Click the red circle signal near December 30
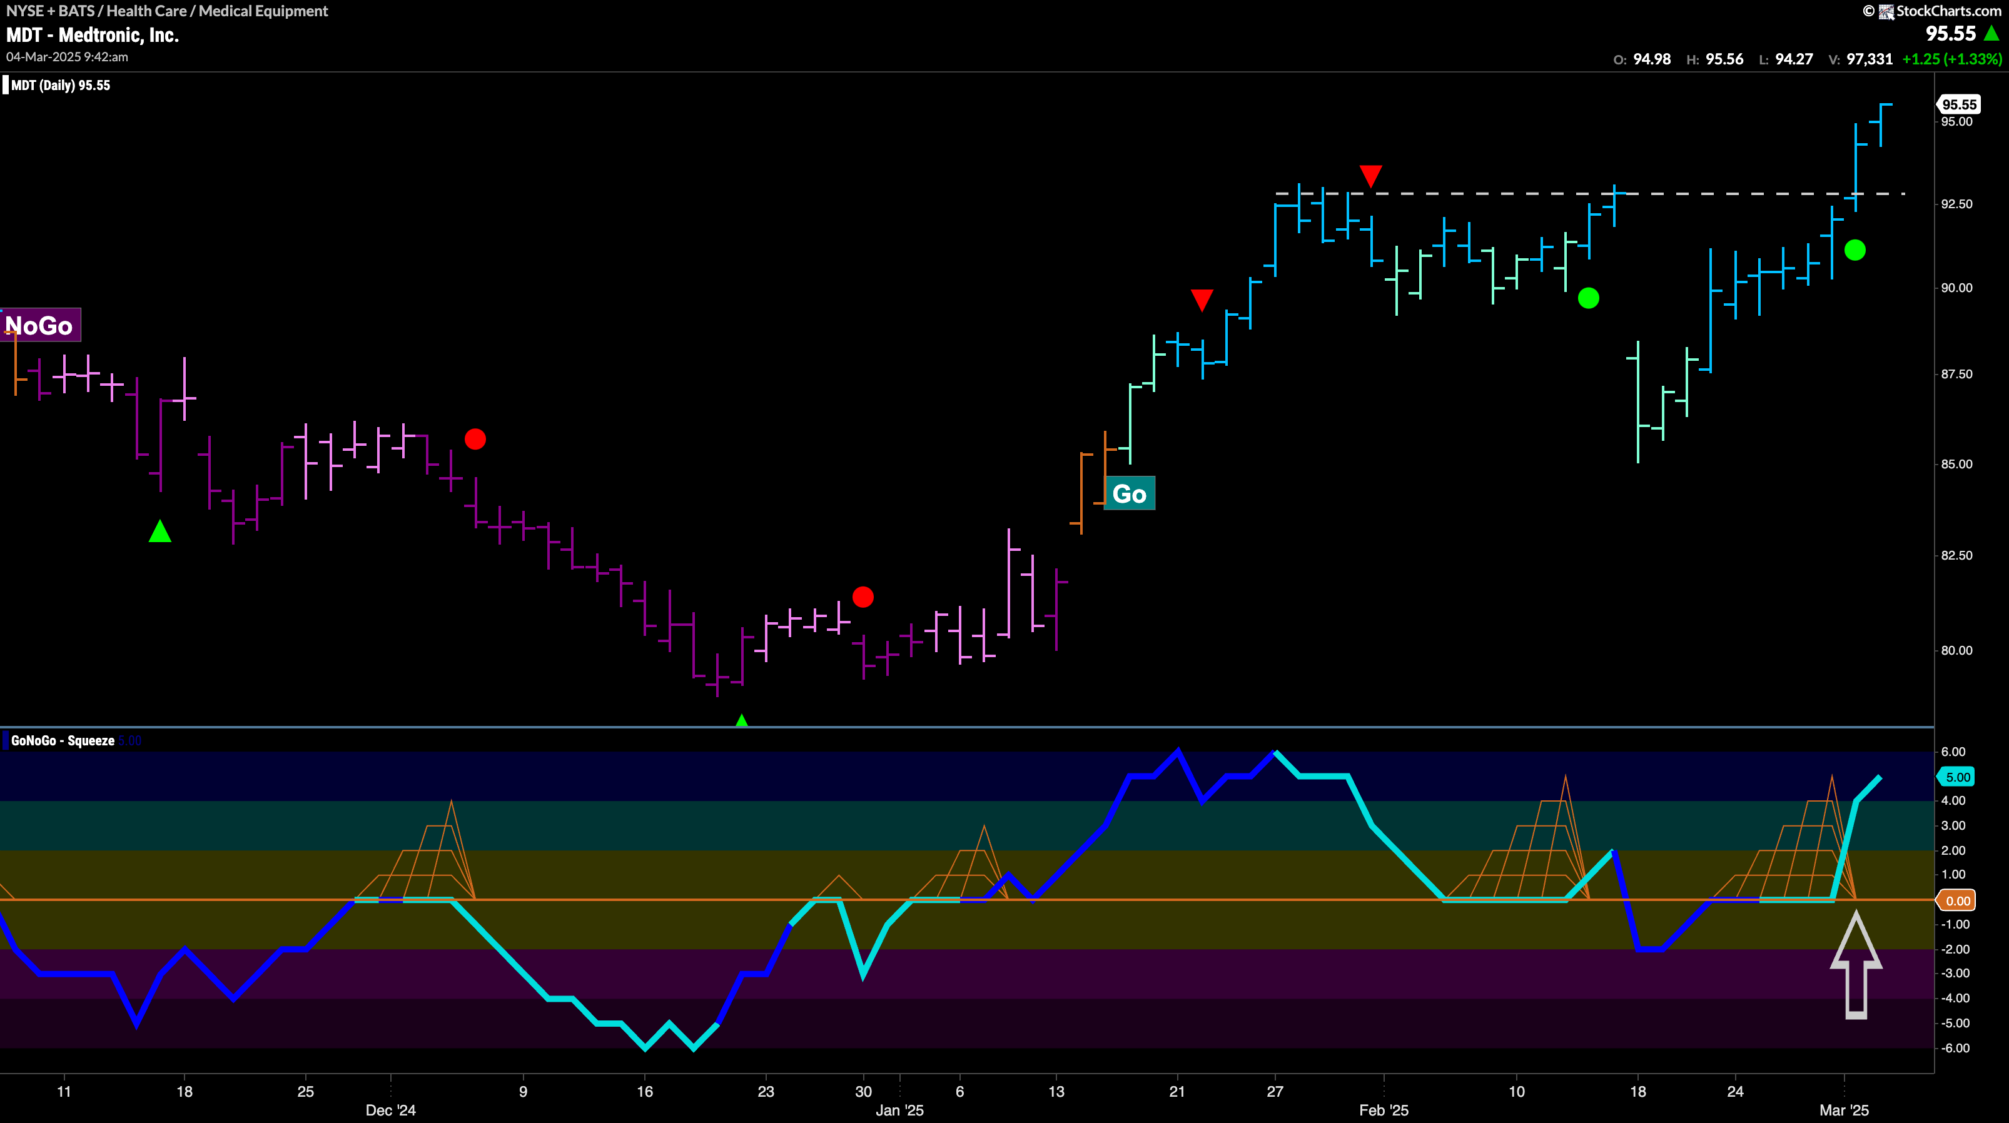The width and height of the screenshot is (2009, 1123). tap(863, 597)
